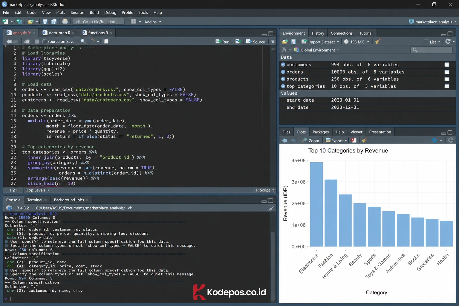Click the previous plot arrow in Plots pane
Image resolution: width=459 pixels, height=306 pixels.
[x=285, y=140]
